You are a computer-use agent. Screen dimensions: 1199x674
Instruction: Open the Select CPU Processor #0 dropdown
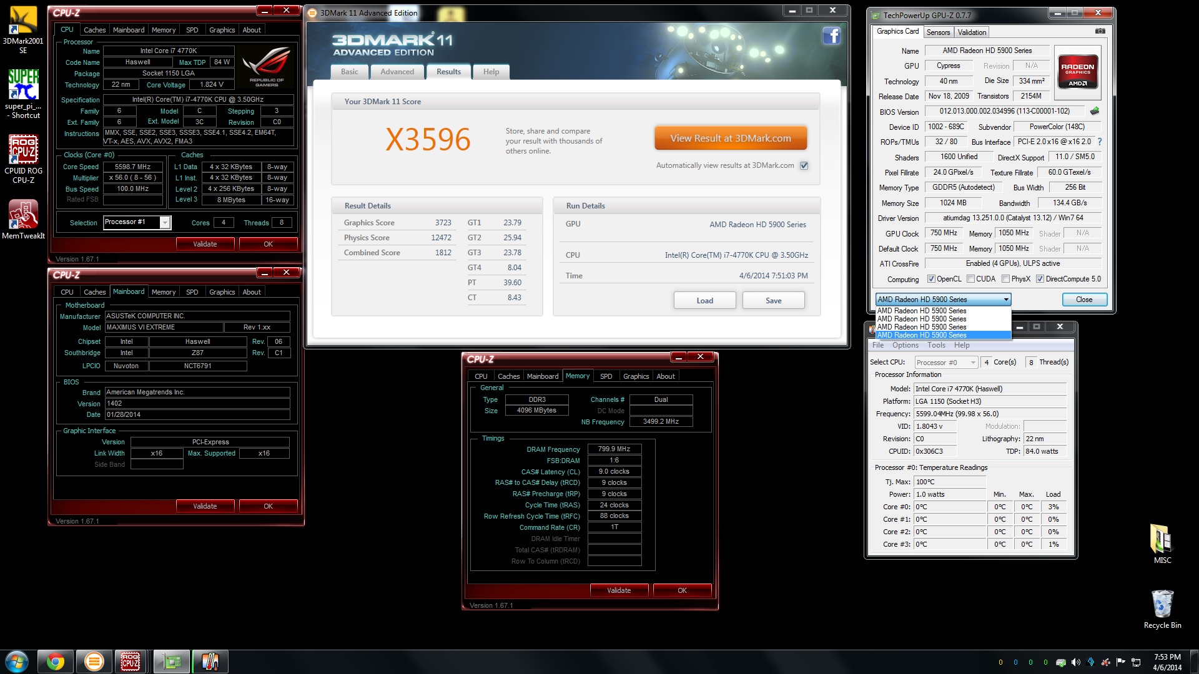coord(945,363)
